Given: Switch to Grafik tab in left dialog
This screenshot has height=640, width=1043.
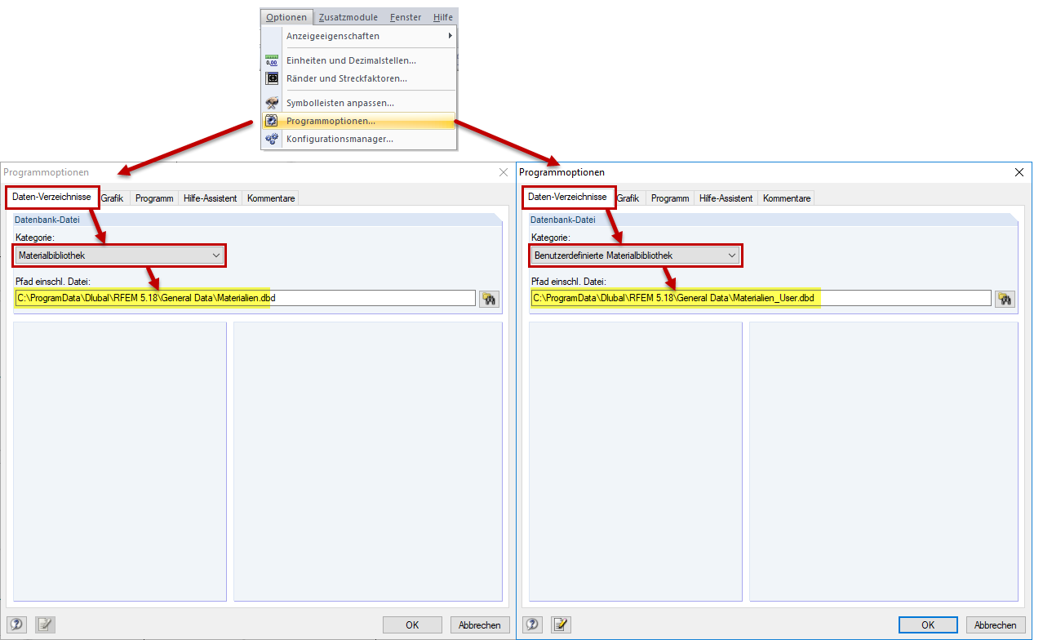Looking at the screenshot, I should point(112,198).
